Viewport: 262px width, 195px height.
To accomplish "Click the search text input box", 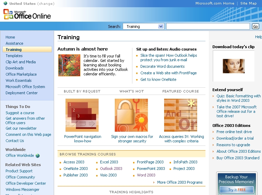I will pos(208,26).
